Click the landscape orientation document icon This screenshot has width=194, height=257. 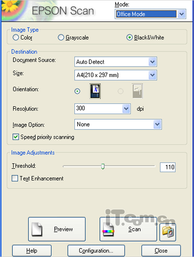coord(137,91)
